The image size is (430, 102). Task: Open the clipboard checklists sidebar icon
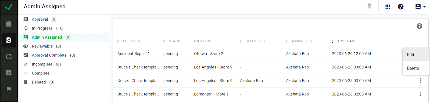click(9, 24)
